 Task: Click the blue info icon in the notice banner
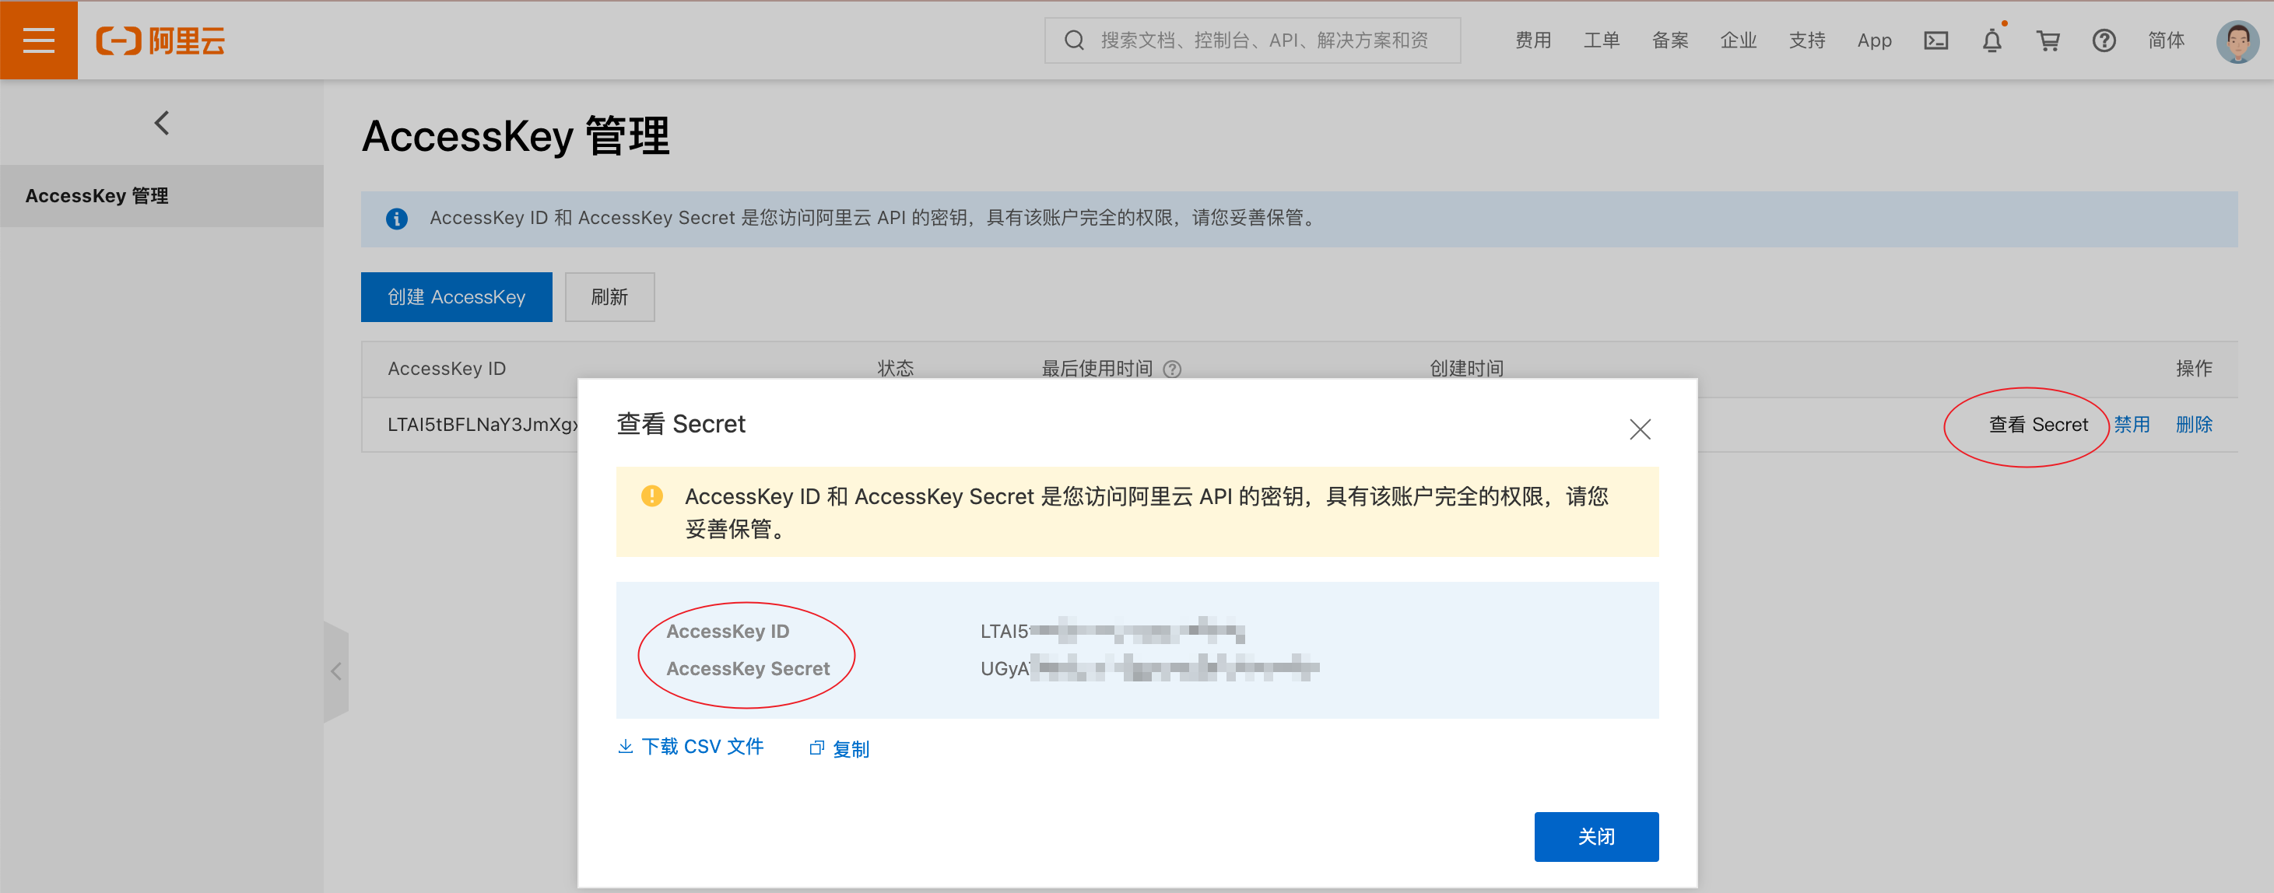point(396,218)
